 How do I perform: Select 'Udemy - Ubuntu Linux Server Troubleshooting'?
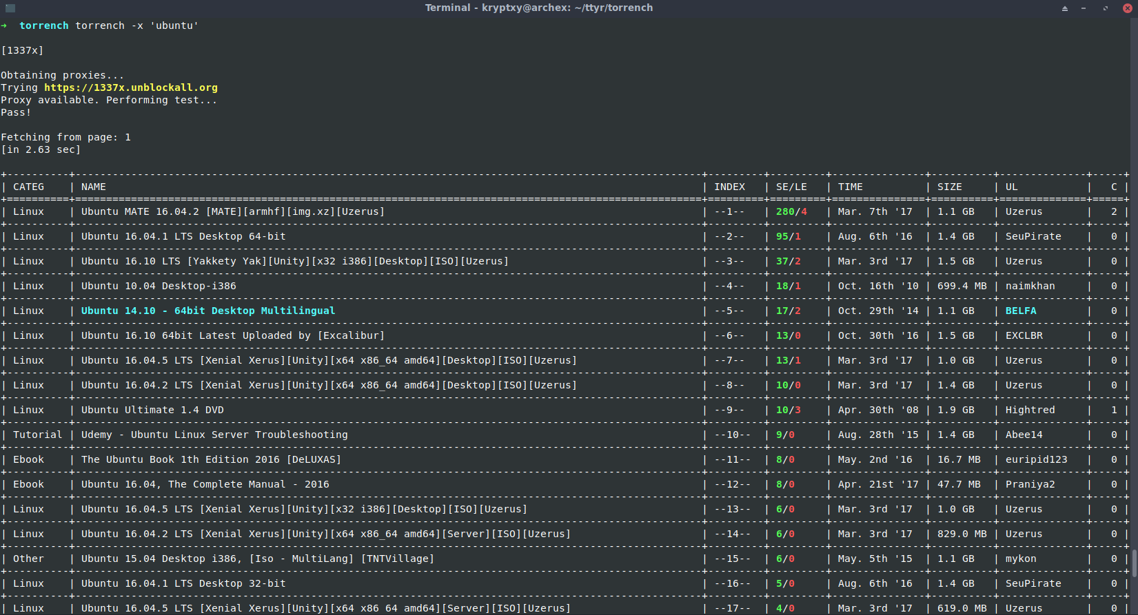point(214,435)
